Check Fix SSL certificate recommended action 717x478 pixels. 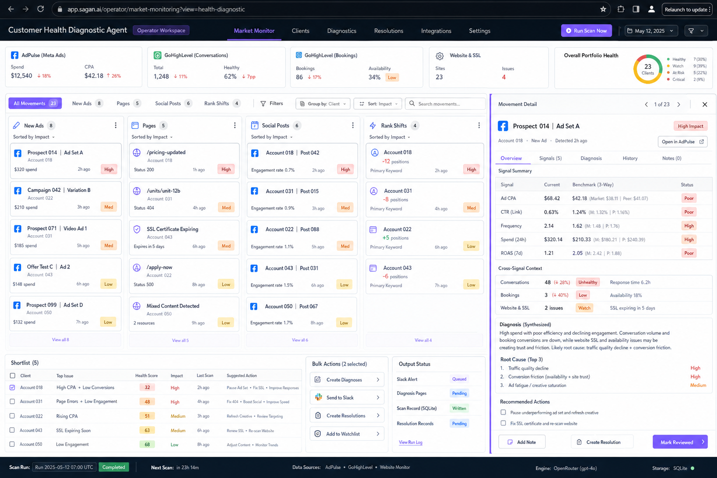(x=503, y=423)
